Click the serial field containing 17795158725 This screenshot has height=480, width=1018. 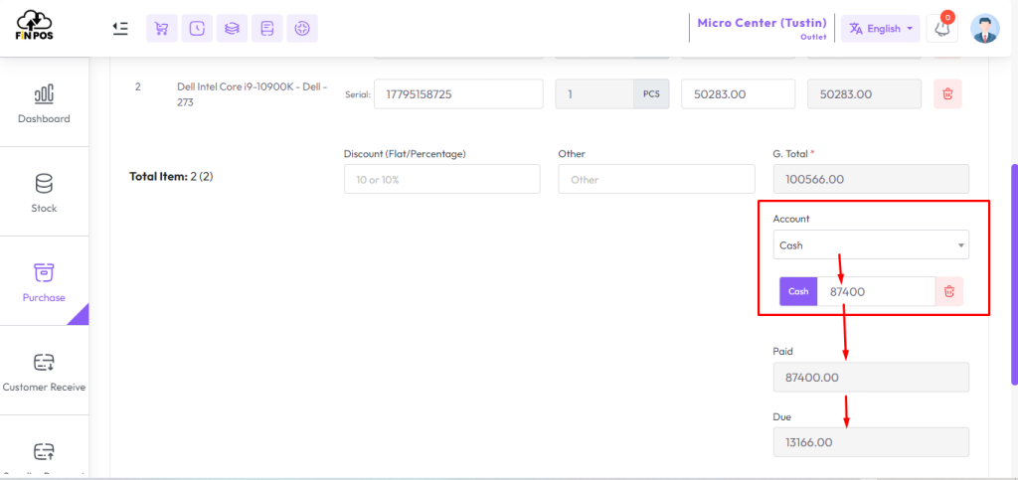pos(458,94)
